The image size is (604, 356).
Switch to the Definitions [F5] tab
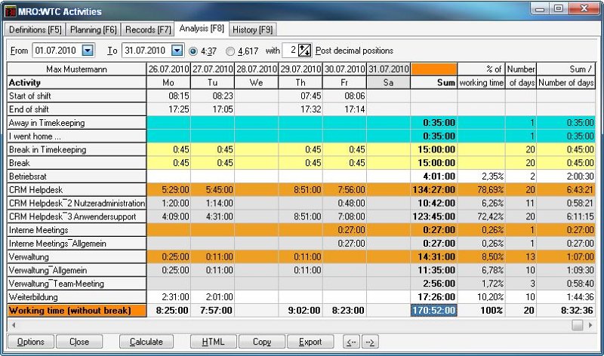click(35, 29)
